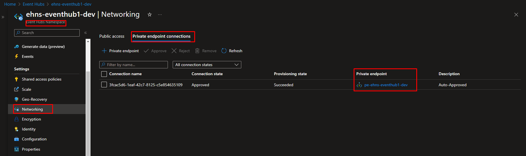Screen dimensions: 526x156
Task: Click the Encryption lock icon
Action: click(16, 119)
